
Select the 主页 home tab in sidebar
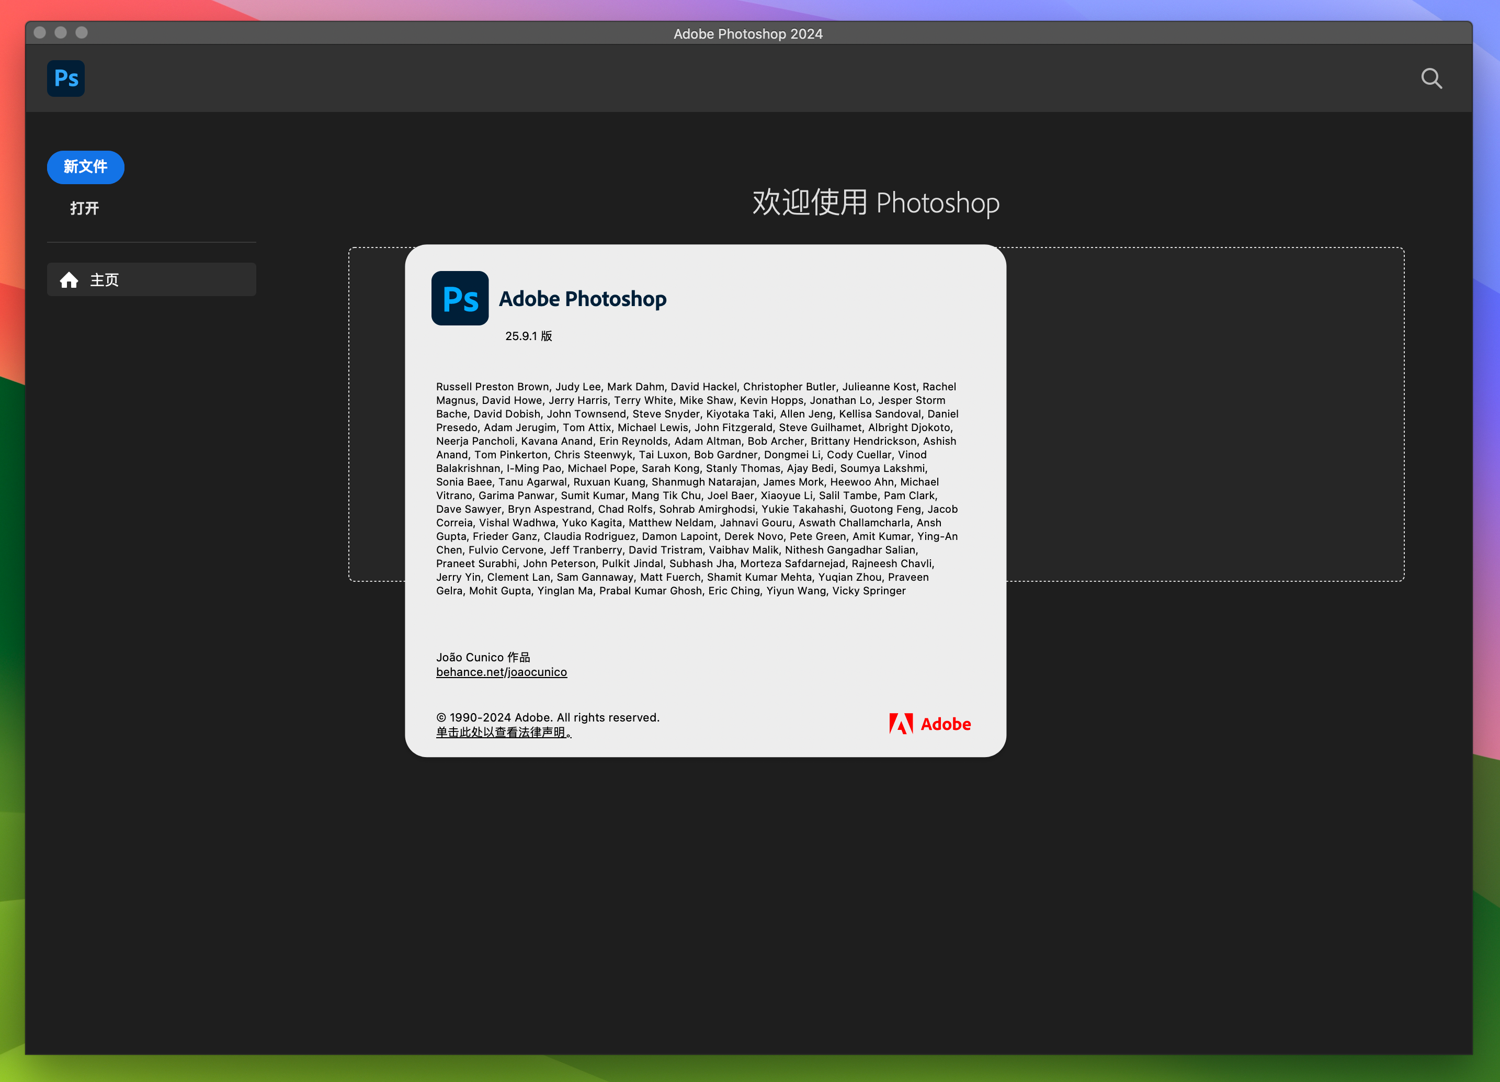(x=152, y=280)
